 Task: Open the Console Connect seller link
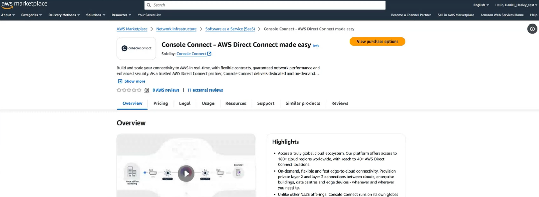(191, 54)
